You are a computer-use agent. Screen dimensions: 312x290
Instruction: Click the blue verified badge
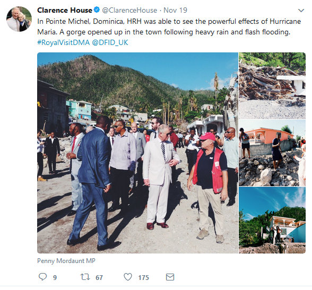[97, 10]
